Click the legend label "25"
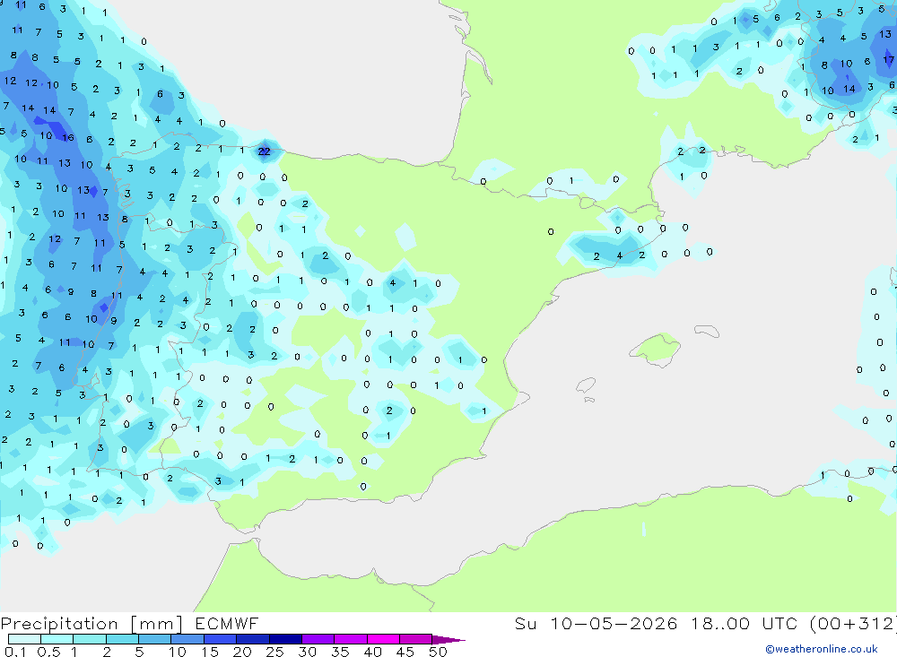Screen dimensions: 897x657 coord(274,652)
